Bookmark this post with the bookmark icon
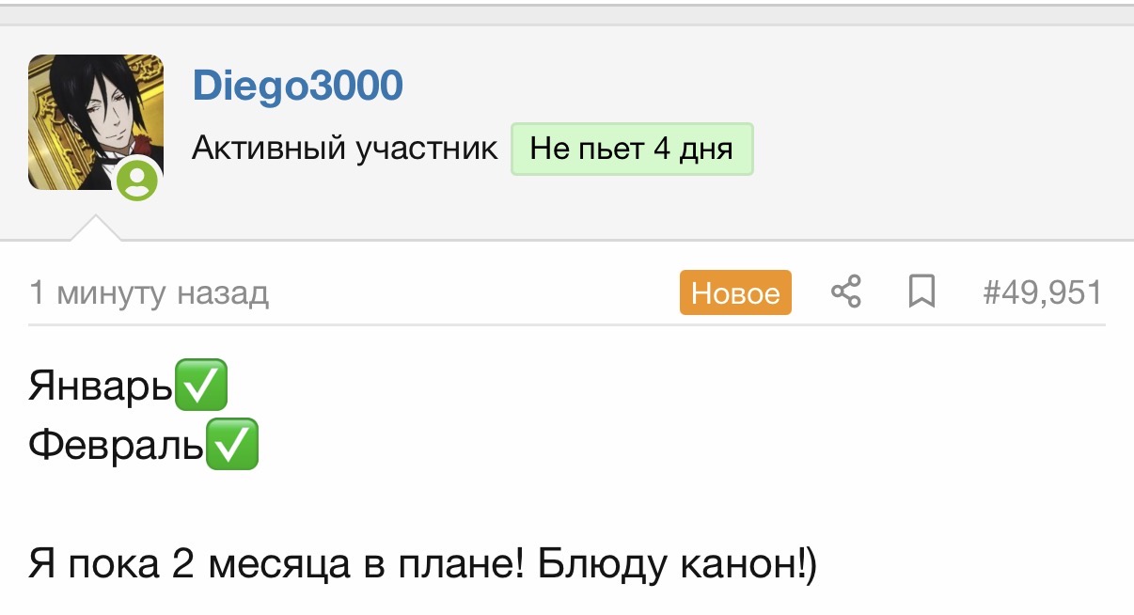1134x615 pixels. [921, 292]
